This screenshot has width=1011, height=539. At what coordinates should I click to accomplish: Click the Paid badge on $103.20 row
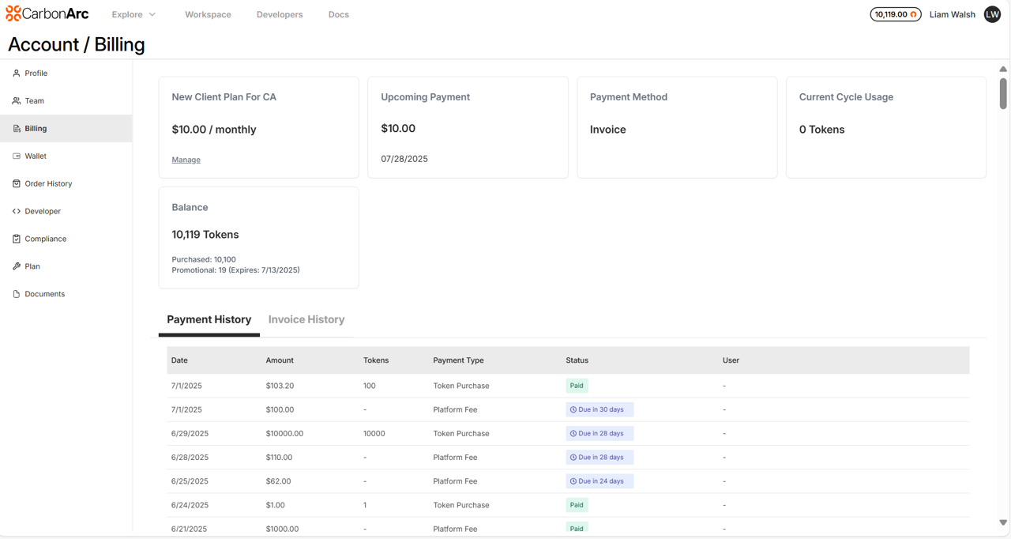pyautogui.click(x=577, y=386)
